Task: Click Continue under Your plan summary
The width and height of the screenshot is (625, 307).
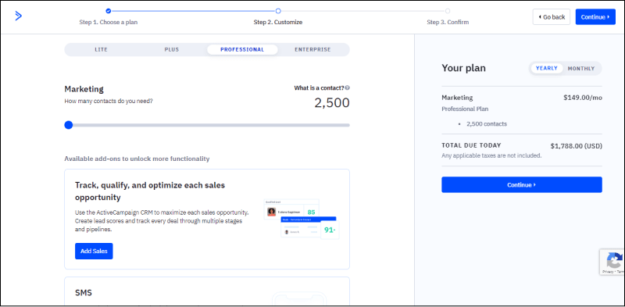Action: 522,184
